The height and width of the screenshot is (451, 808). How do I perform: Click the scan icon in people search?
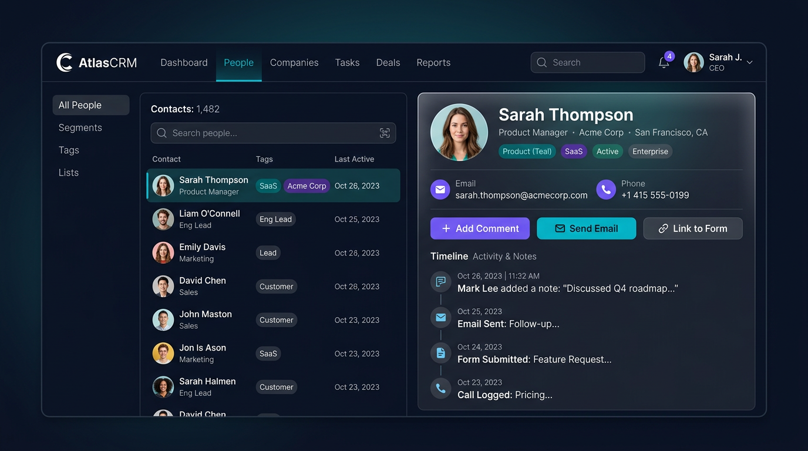[x=385, y=133]
